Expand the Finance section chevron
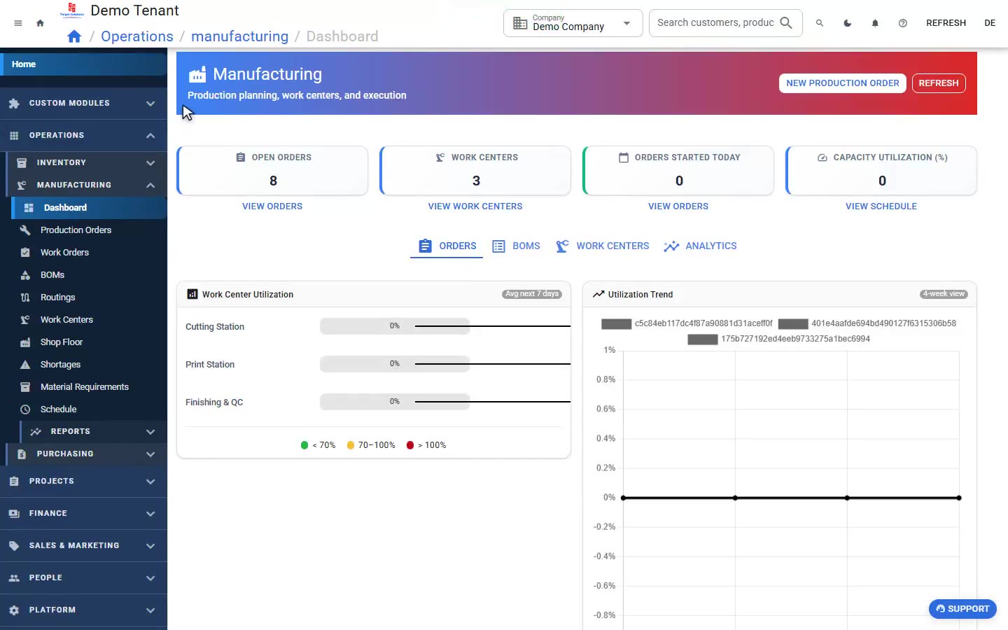 tap(150, 514)
